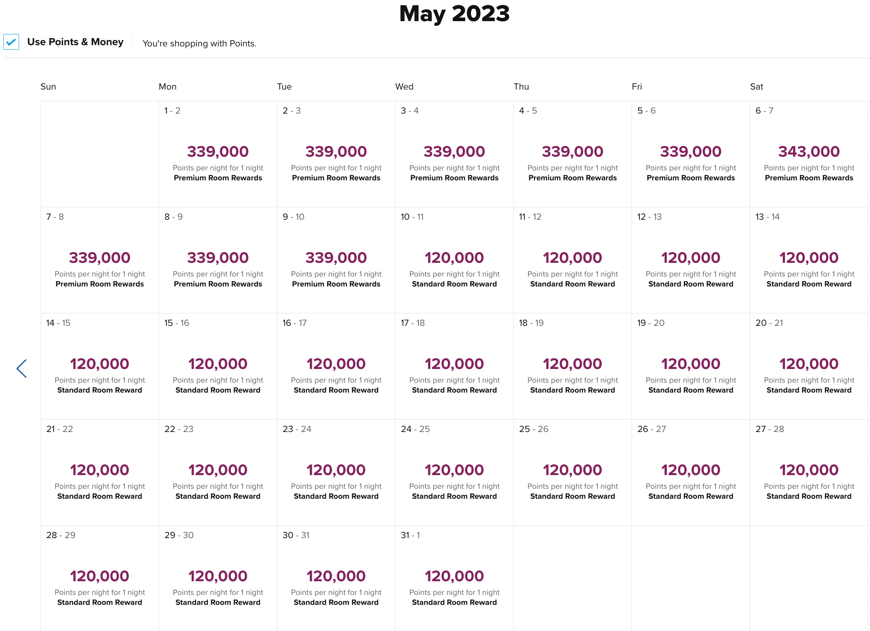
Task: Click the Sat column header
Action: tap(757, 86)
